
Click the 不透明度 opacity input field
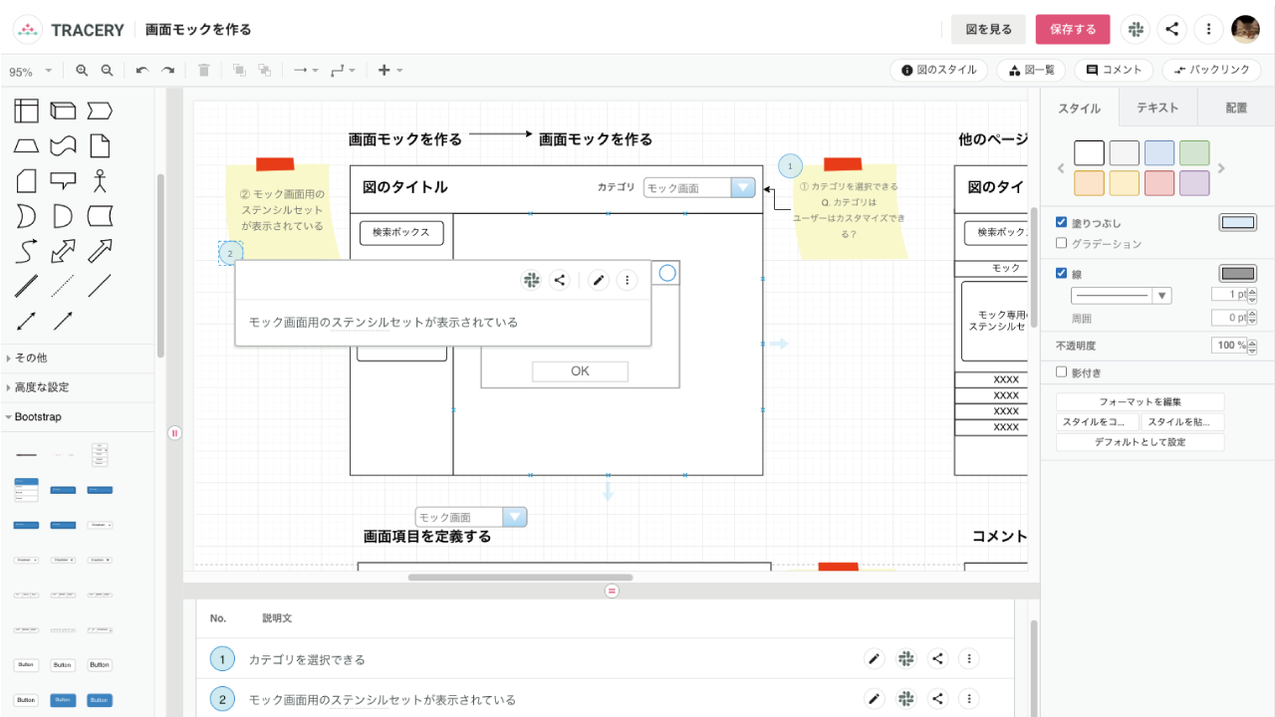1229,346
